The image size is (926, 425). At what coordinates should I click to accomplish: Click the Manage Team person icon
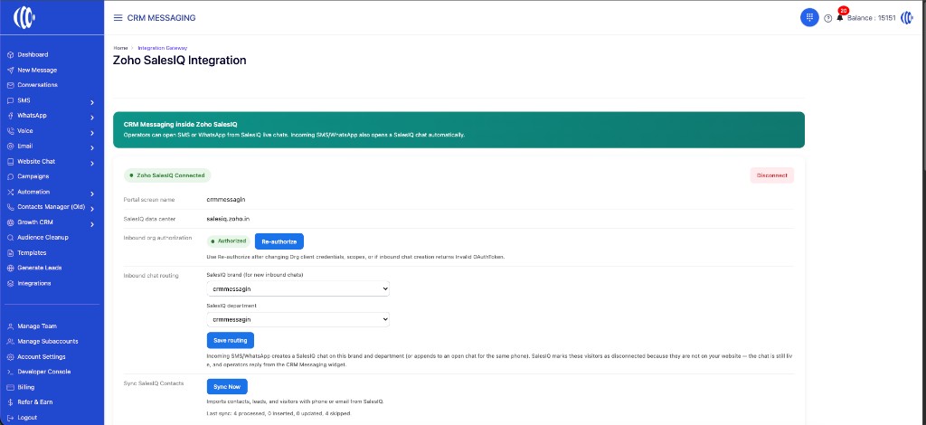point(10,326)
